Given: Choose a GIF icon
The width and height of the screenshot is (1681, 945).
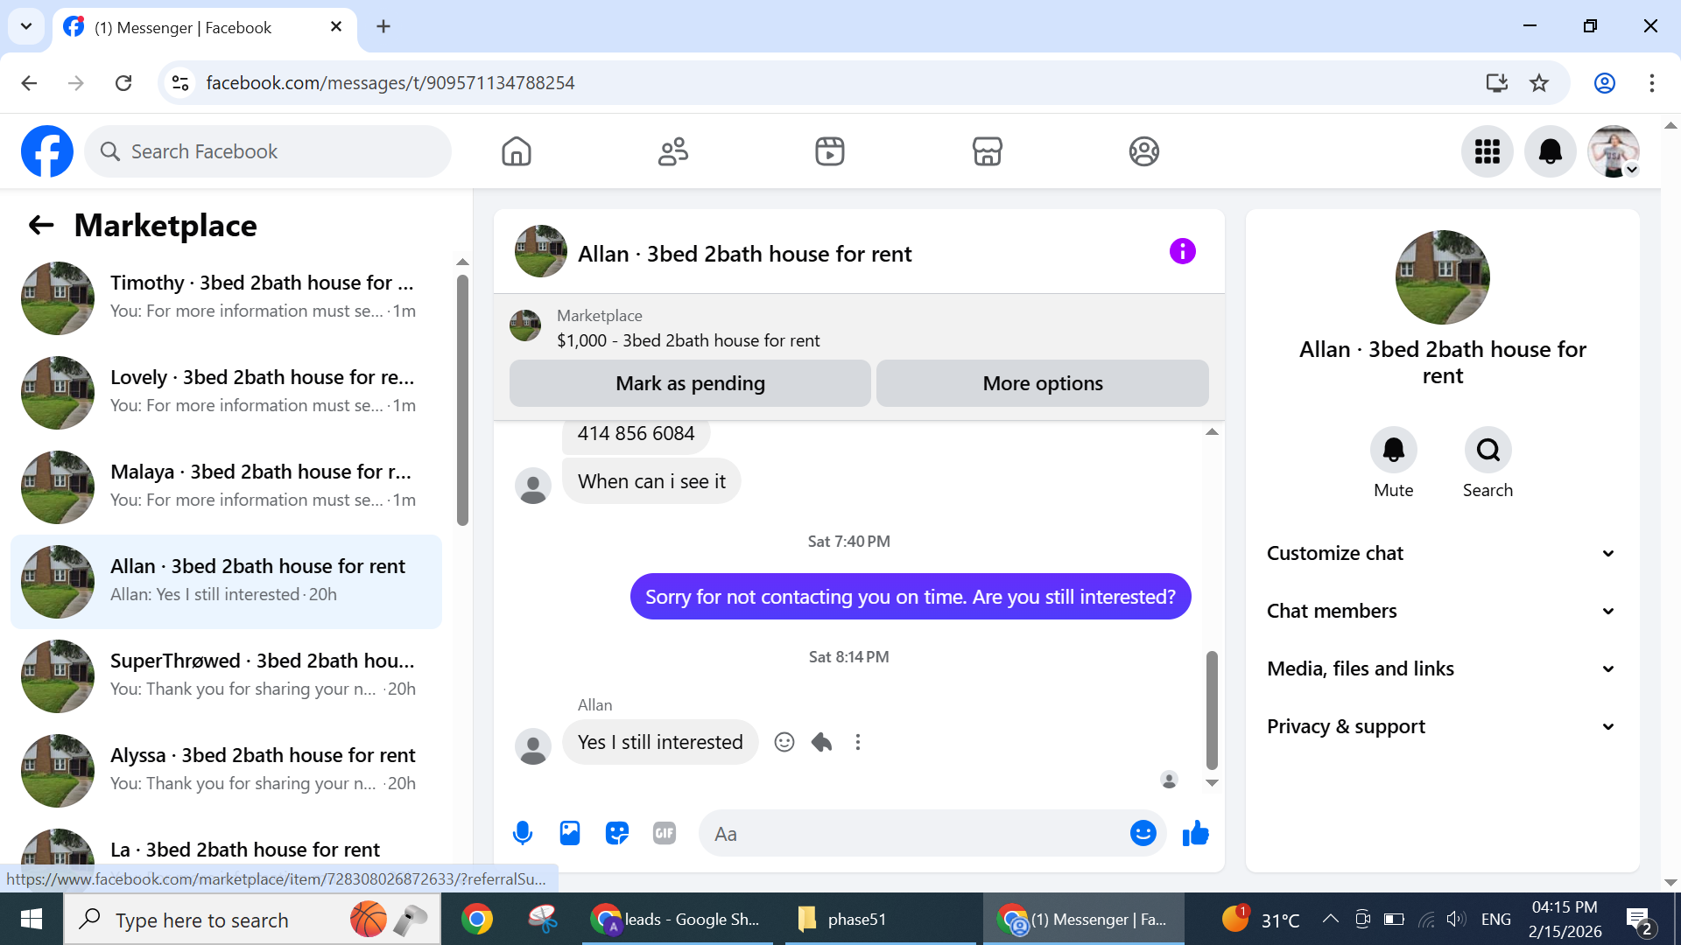Looking at the screenshot, I should [x=665, y=833].
